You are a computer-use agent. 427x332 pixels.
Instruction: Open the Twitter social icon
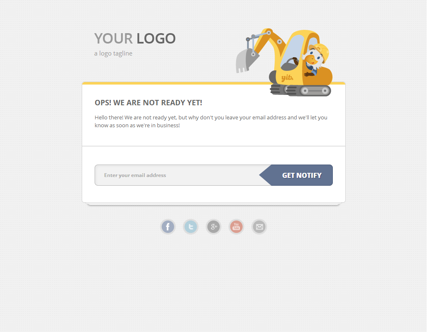[x=190, y=226]
